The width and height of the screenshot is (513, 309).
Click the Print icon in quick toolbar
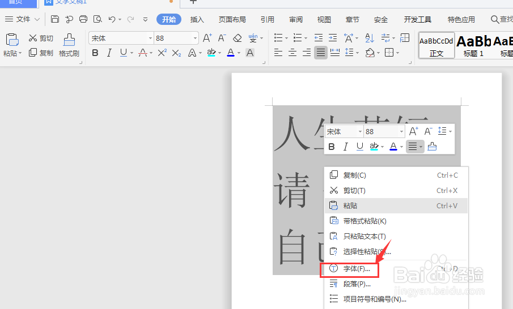[83, 19]
